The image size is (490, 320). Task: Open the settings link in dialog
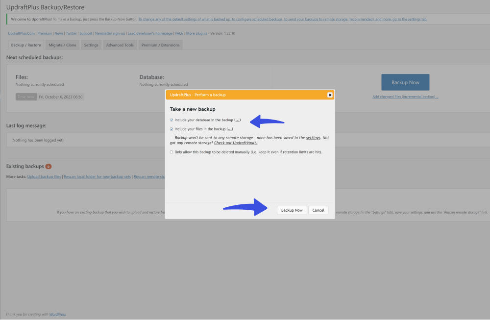pyautogui.click(x=313, y=138)
